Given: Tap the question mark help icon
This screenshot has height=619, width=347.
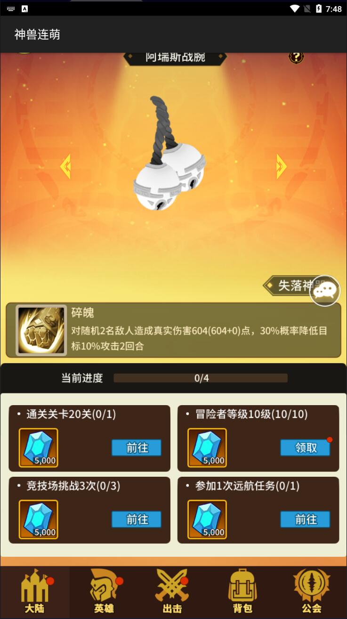Looking at the screenshot, I should tap(296, 57).
